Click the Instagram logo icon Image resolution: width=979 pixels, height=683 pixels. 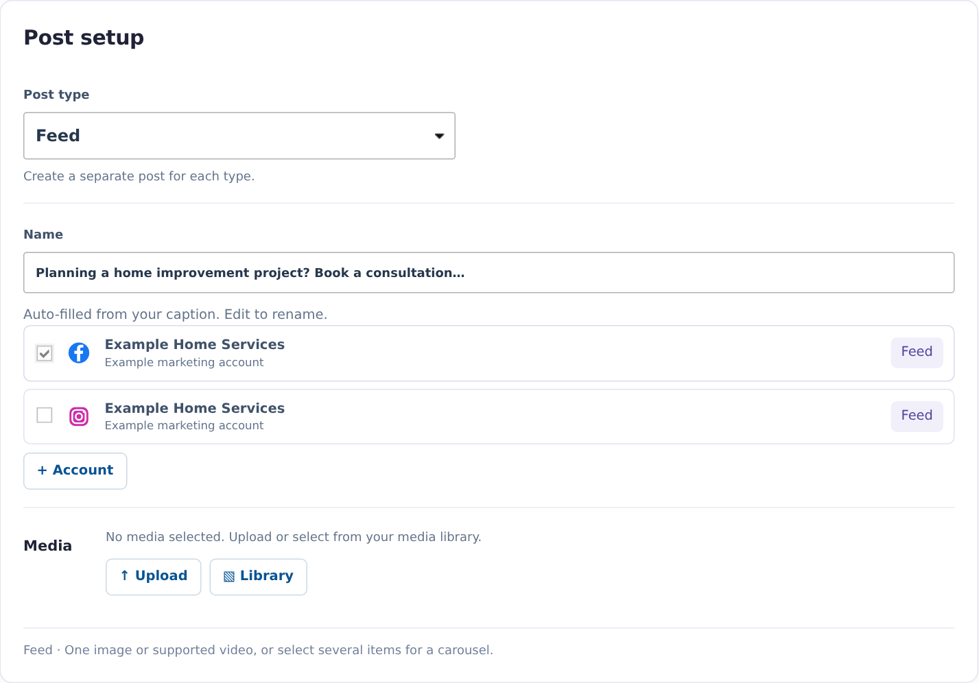pyautogui.click(x=79, y=416)
